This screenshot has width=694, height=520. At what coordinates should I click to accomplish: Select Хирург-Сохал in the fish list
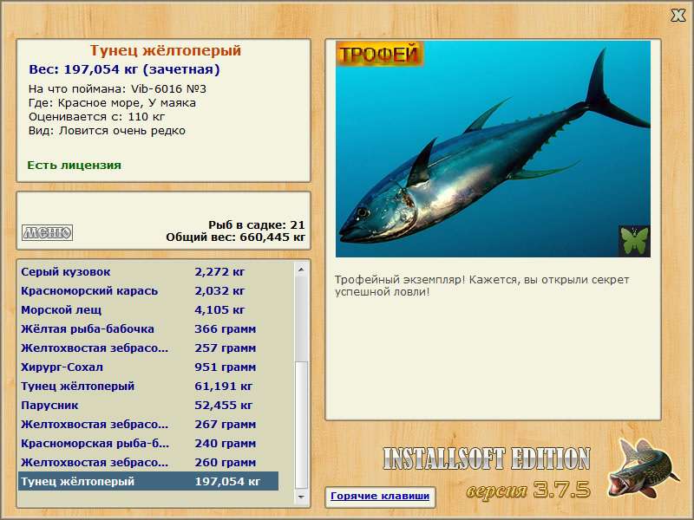(148, 367)
